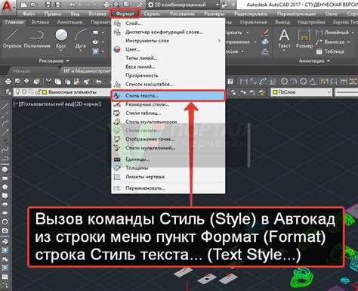Viewport: 358px width, 291px height.
Task: Select the Дуга arc tool
Action: (x=81, y=39)
